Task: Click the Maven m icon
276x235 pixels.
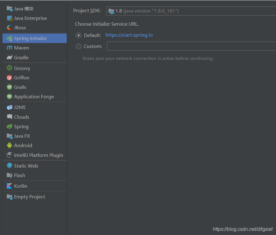Action: 9,48
